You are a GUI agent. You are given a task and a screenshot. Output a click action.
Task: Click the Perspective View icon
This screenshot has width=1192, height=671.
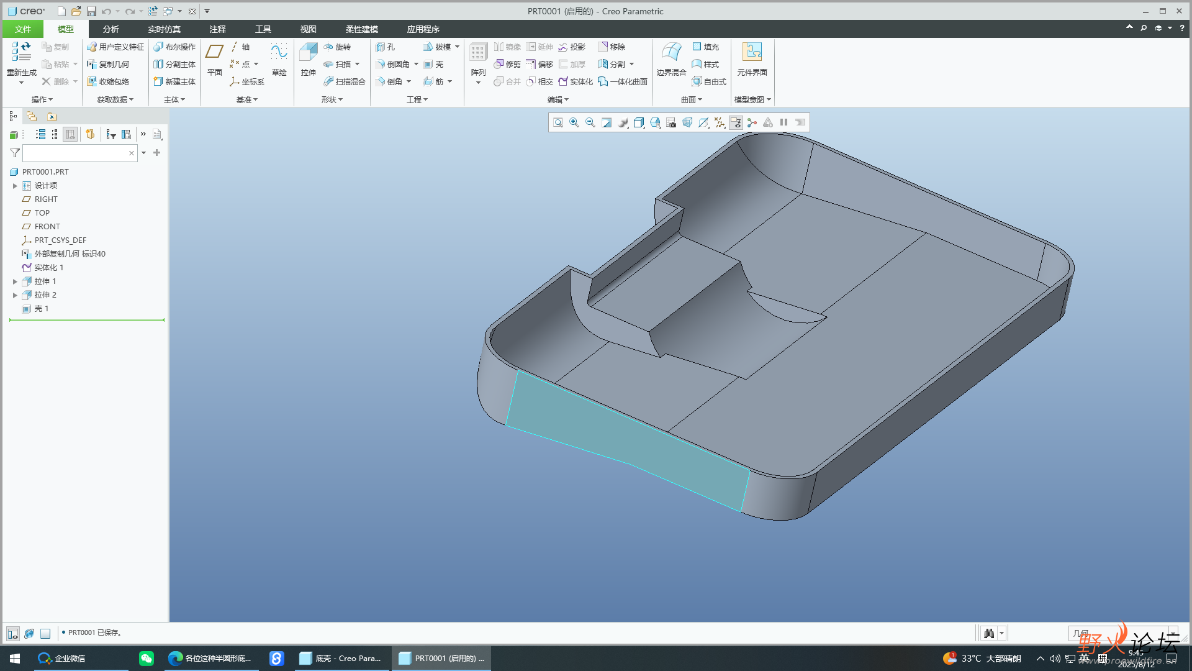(687, 122)
